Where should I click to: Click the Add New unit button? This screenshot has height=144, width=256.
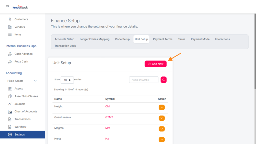tap(155, 64)
